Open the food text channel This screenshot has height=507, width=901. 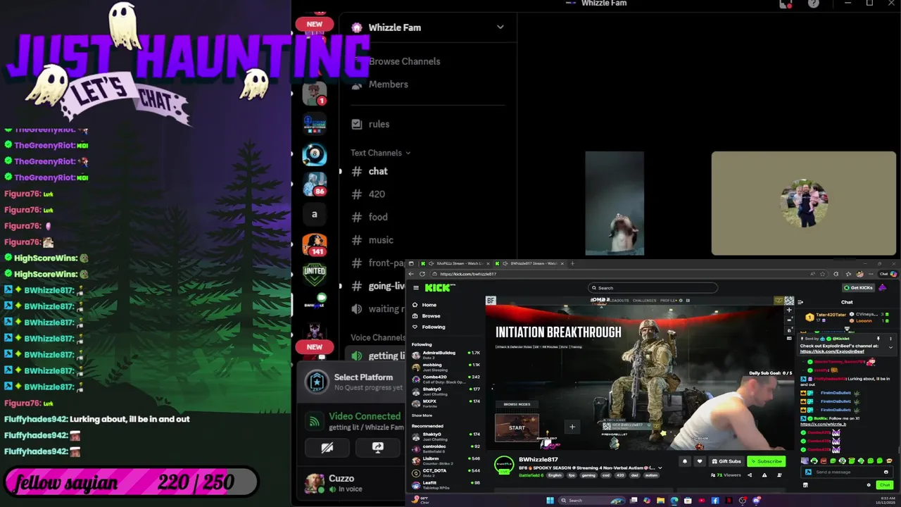pyautogui.click(x=378, y=217)
